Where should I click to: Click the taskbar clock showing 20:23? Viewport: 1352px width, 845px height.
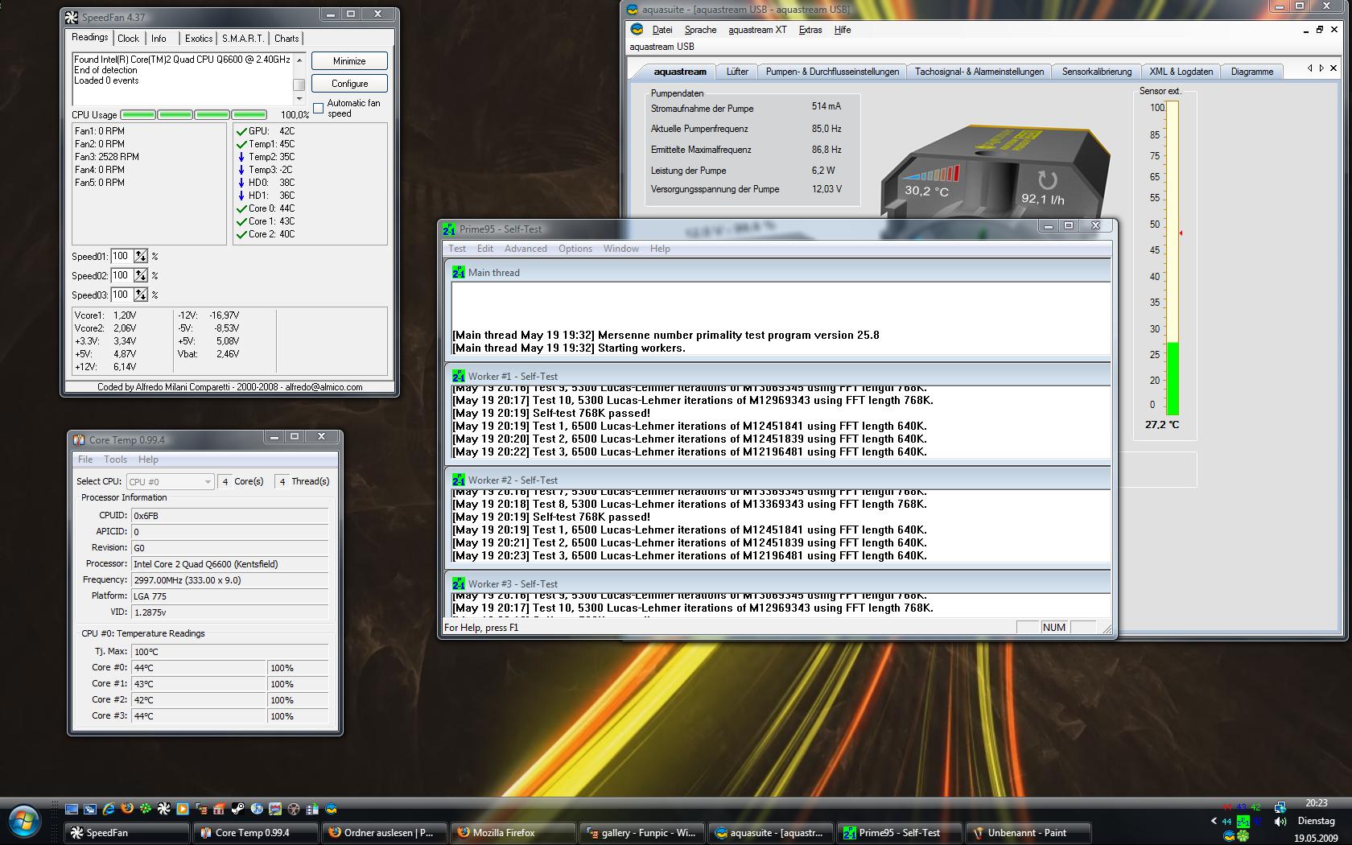[1317, 802]
